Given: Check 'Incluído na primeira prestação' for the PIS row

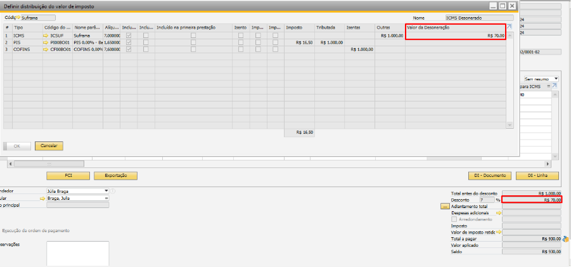Looking at the screenshot, I should tap(193, 42).
